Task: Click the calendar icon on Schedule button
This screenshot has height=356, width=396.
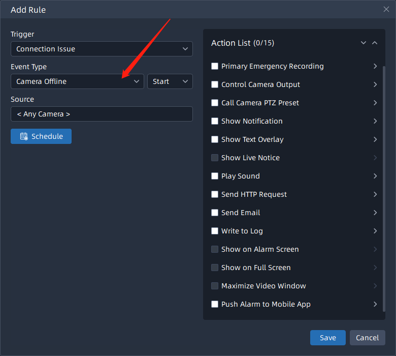Action: 23,136
